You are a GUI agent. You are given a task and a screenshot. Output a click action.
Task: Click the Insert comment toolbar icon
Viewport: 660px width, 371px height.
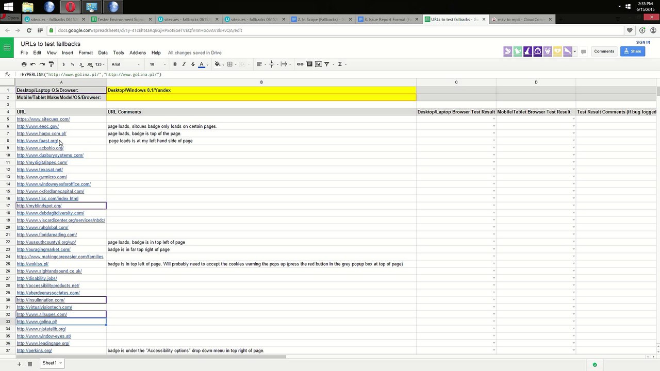[x=309, y=64]
